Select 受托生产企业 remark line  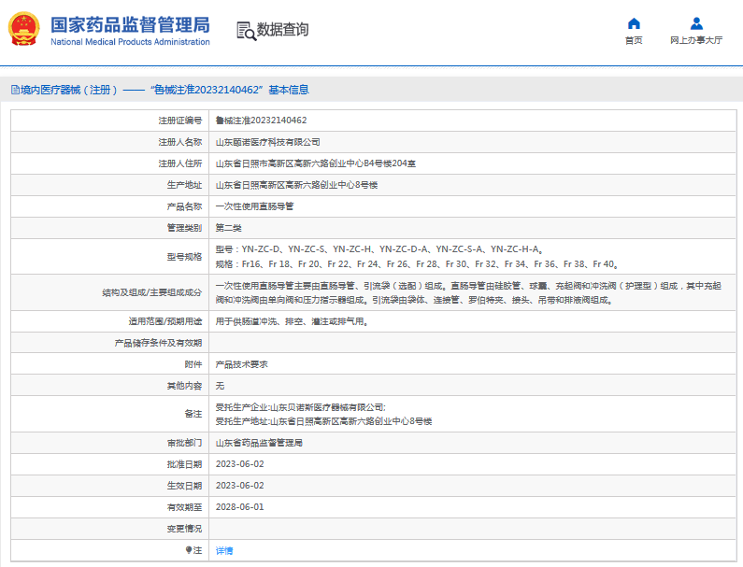tap(300, 407)
